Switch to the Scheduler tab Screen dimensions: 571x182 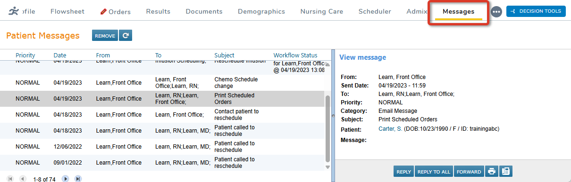coord(375,11)
